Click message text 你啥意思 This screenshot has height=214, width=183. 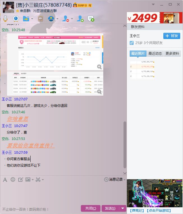click(18, 119)
